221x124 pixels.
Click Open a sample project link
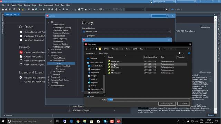(35, 65)
